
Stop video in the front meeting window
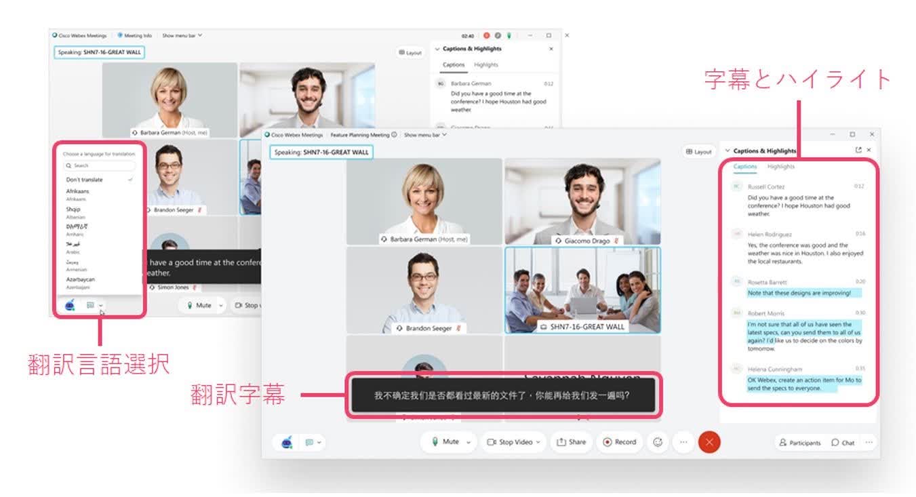coord(511,442)
